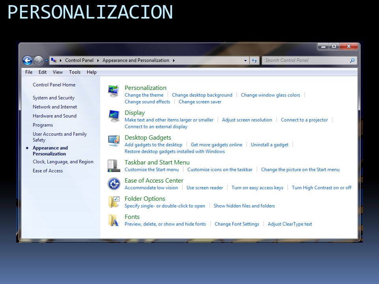Go back with the Back arrow button

click(27, 60)
